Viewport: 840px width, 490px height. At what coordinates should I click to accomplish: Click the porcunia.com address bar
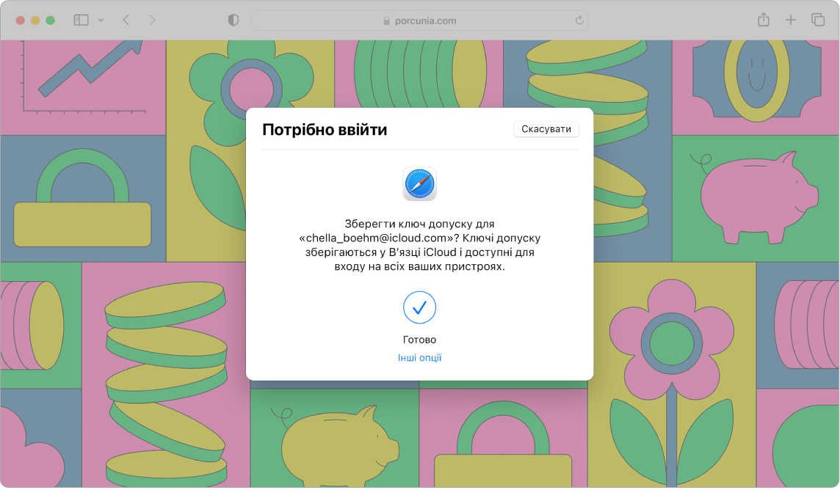(419, 21)
